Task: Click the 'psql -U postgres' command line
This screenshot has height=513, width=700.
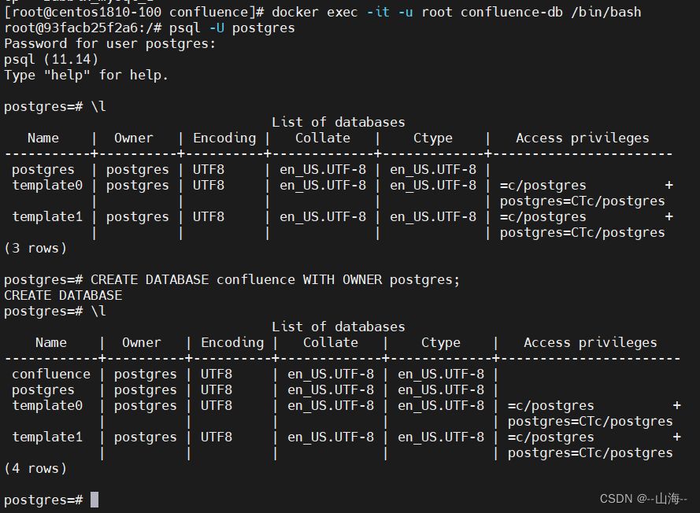Action: (232, 28)
